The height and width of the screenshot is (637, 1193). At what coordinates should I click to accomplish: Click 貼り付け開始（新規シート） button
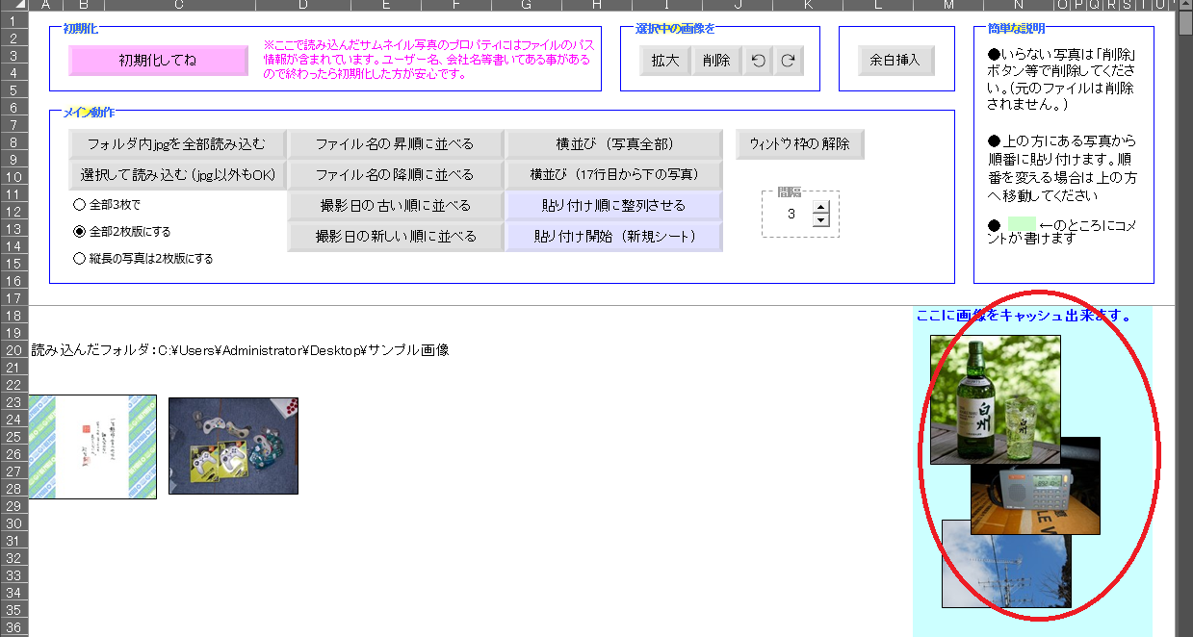point(614,237)
